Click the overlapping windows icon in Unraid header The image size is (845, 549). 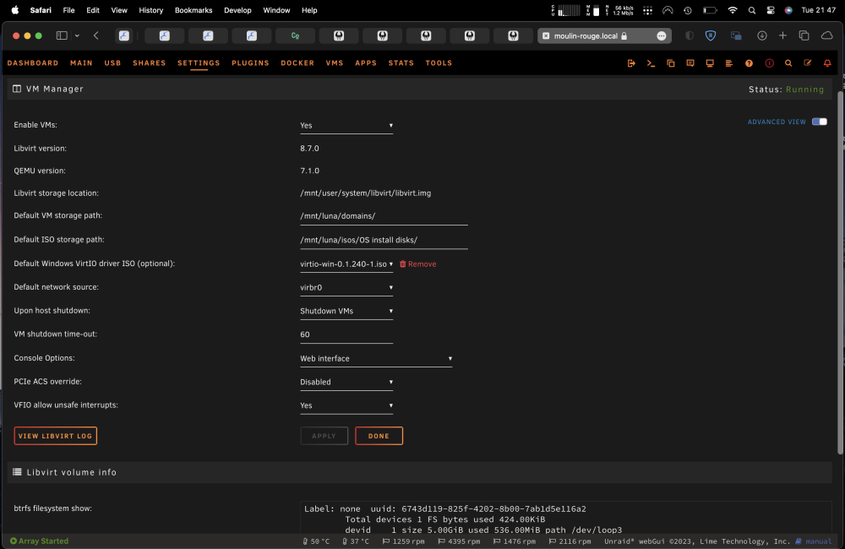click(x=670, y=63)
